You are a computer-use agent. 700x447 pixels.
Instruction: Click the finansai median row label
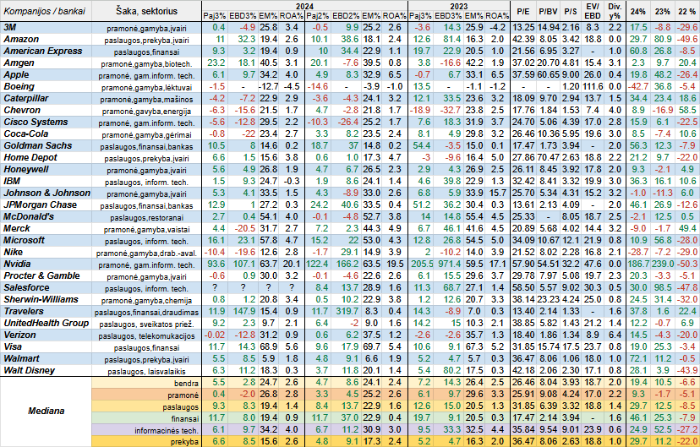pos(146,418)
